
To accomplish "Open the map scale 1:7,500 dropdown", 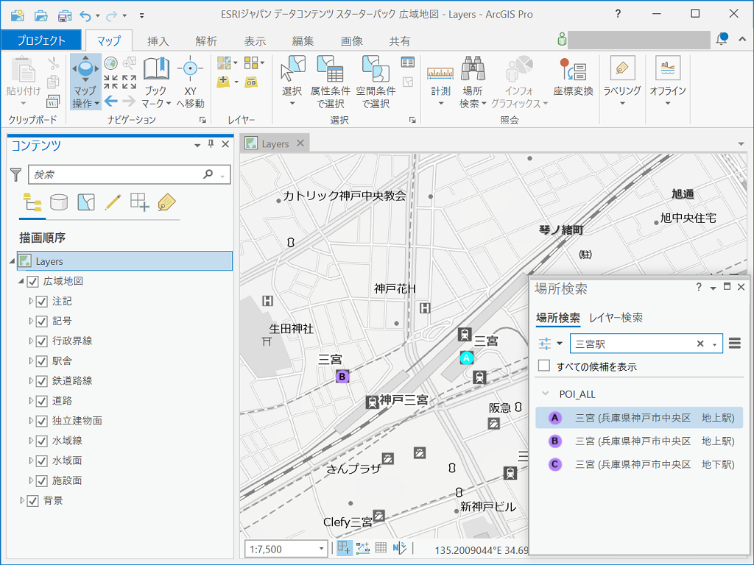I will point(321,549).
